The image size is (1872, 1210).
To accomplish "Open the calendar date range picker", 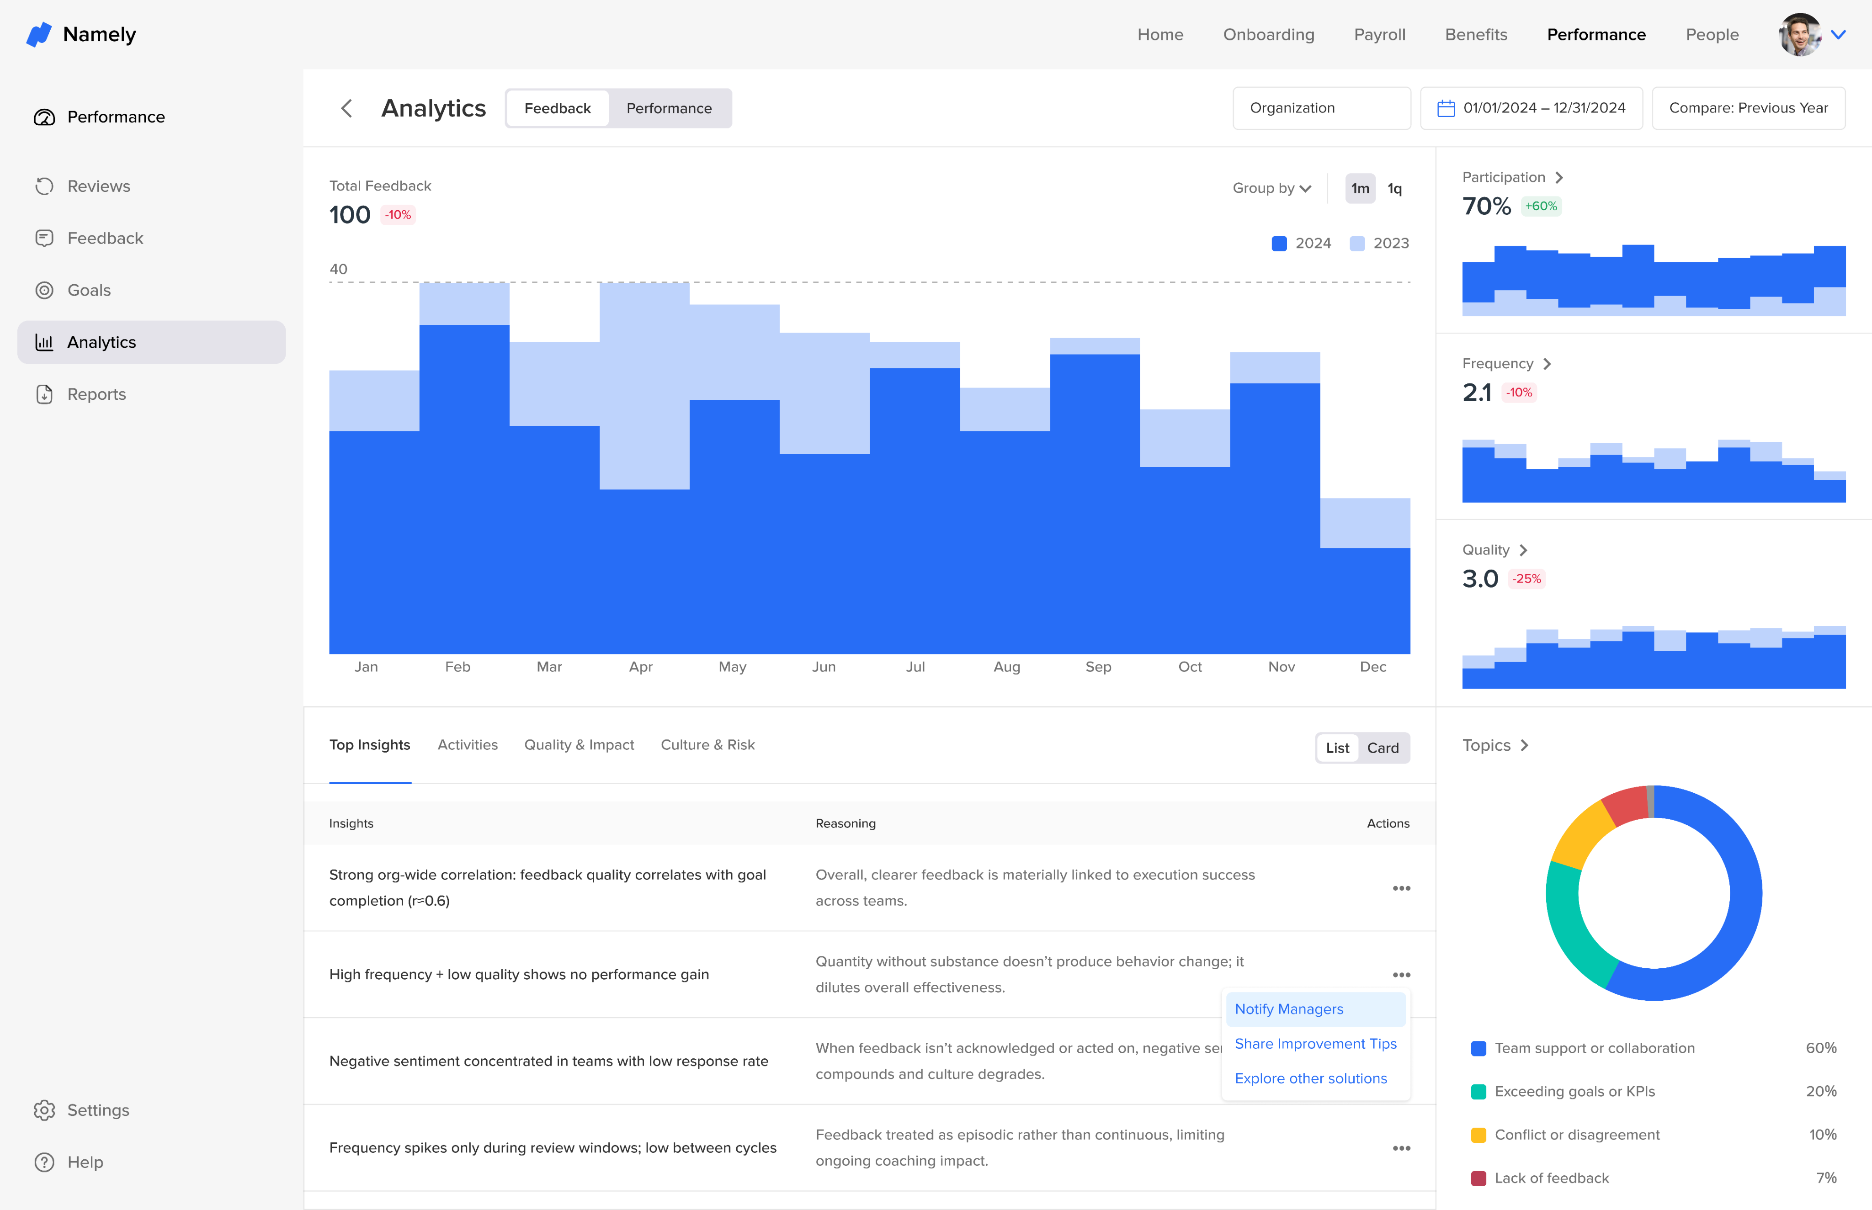I will click(1530, 108).
